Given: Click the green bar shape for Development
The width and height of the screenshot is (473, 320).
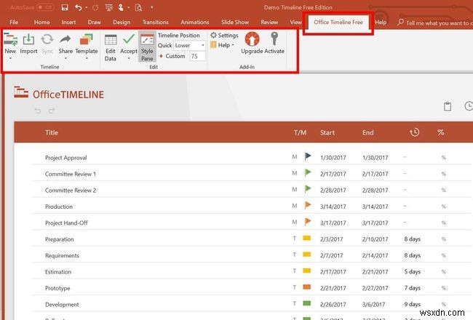Looking at the screenshot, I should (x=307, y=303).
